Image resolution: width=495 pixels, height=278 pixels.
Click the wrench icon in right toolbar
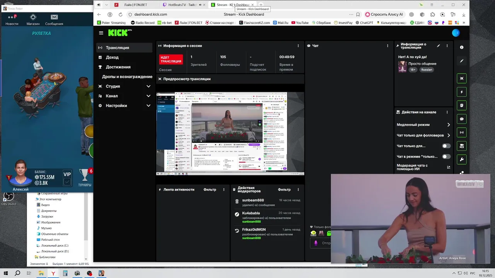462,159
